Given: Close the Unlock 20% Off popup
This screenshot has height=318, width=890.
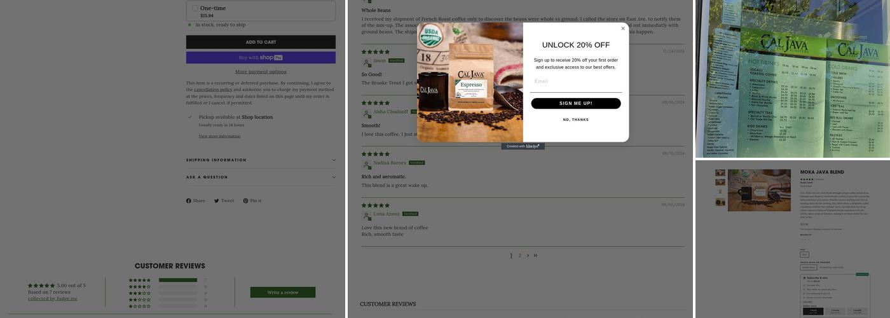Looking at the screenshot, I should click(x=623, y=28).
